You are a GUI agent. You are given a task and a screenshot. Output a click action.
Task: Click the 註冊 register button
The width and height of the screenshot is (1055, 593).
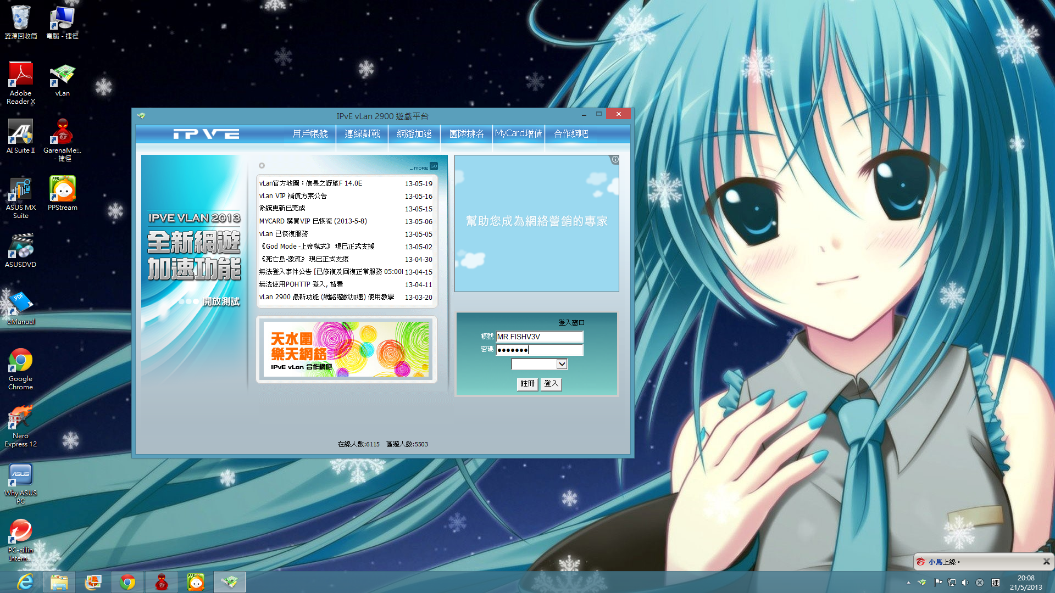527,384
